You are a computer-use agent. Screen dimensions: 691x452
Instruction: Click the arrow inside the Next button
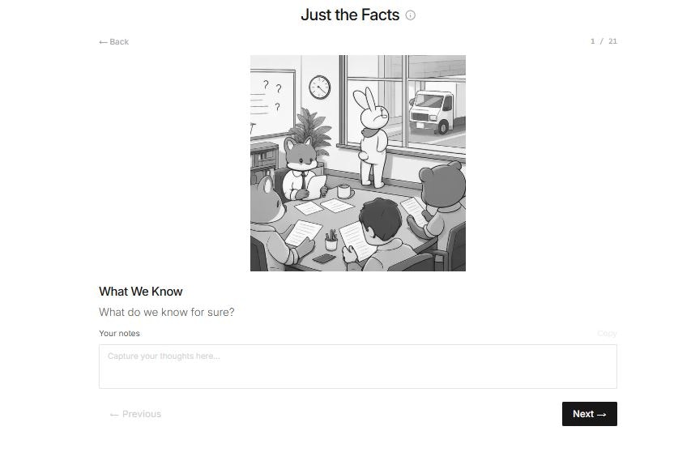pos(602,415)
